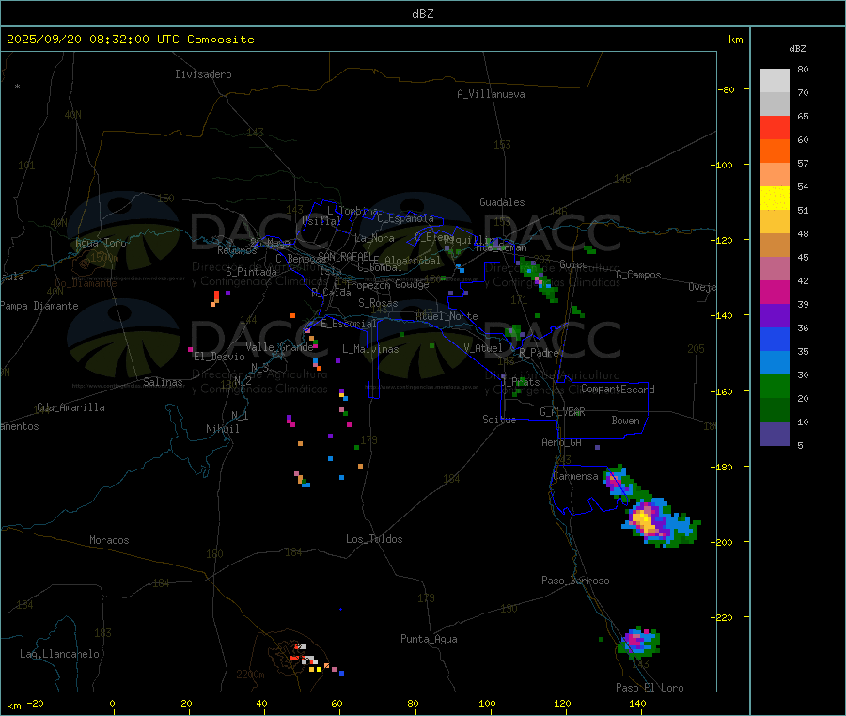The width and height of the screenshot is (846, 716).
Task: Click the El_Desvio label
Action: [x=219, y=357]
